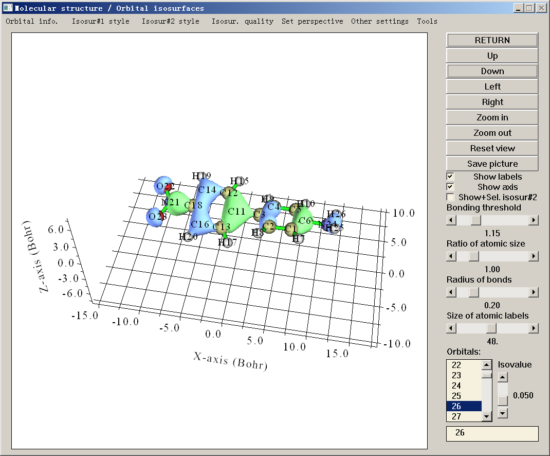Decrease size of atomic labels with its left arrow
This screenshot has width=550, height=456.
pyautogui.click(x=451, y=328)
